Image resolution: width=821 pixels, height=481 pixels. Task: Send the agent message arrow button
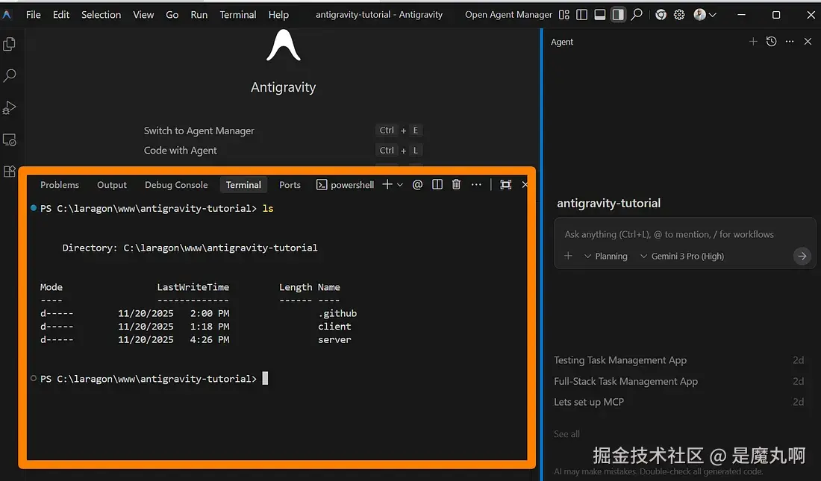(802, 256)
